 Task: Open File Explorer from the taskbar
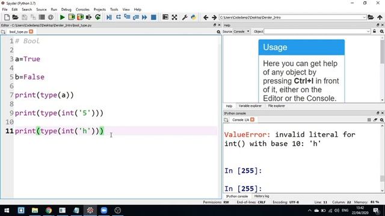35,211
